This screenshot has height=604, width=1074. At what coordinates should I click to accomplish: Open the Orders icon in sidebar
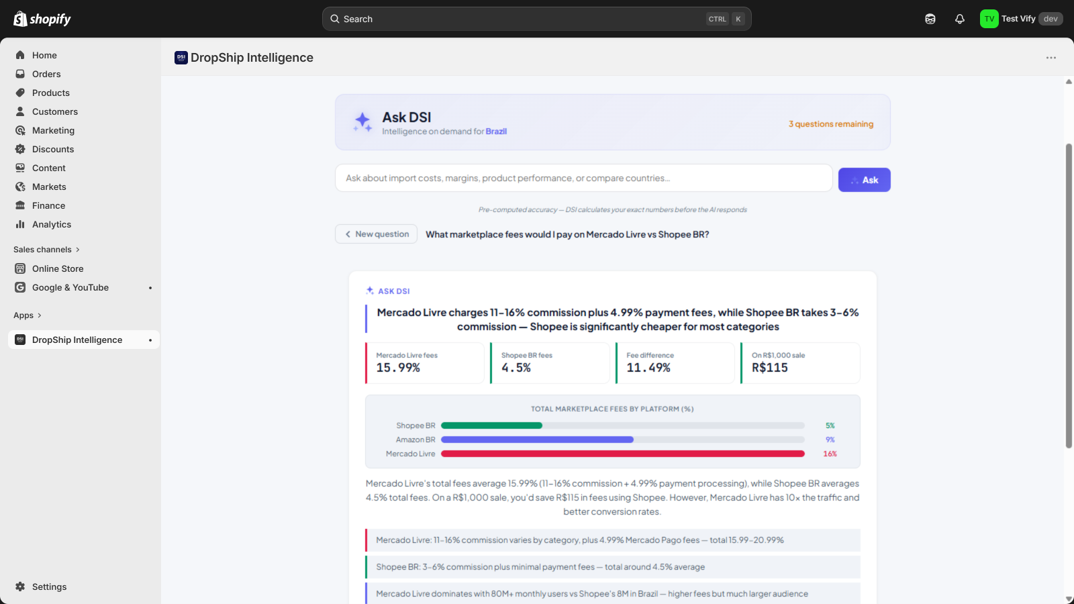coord(20,74)
